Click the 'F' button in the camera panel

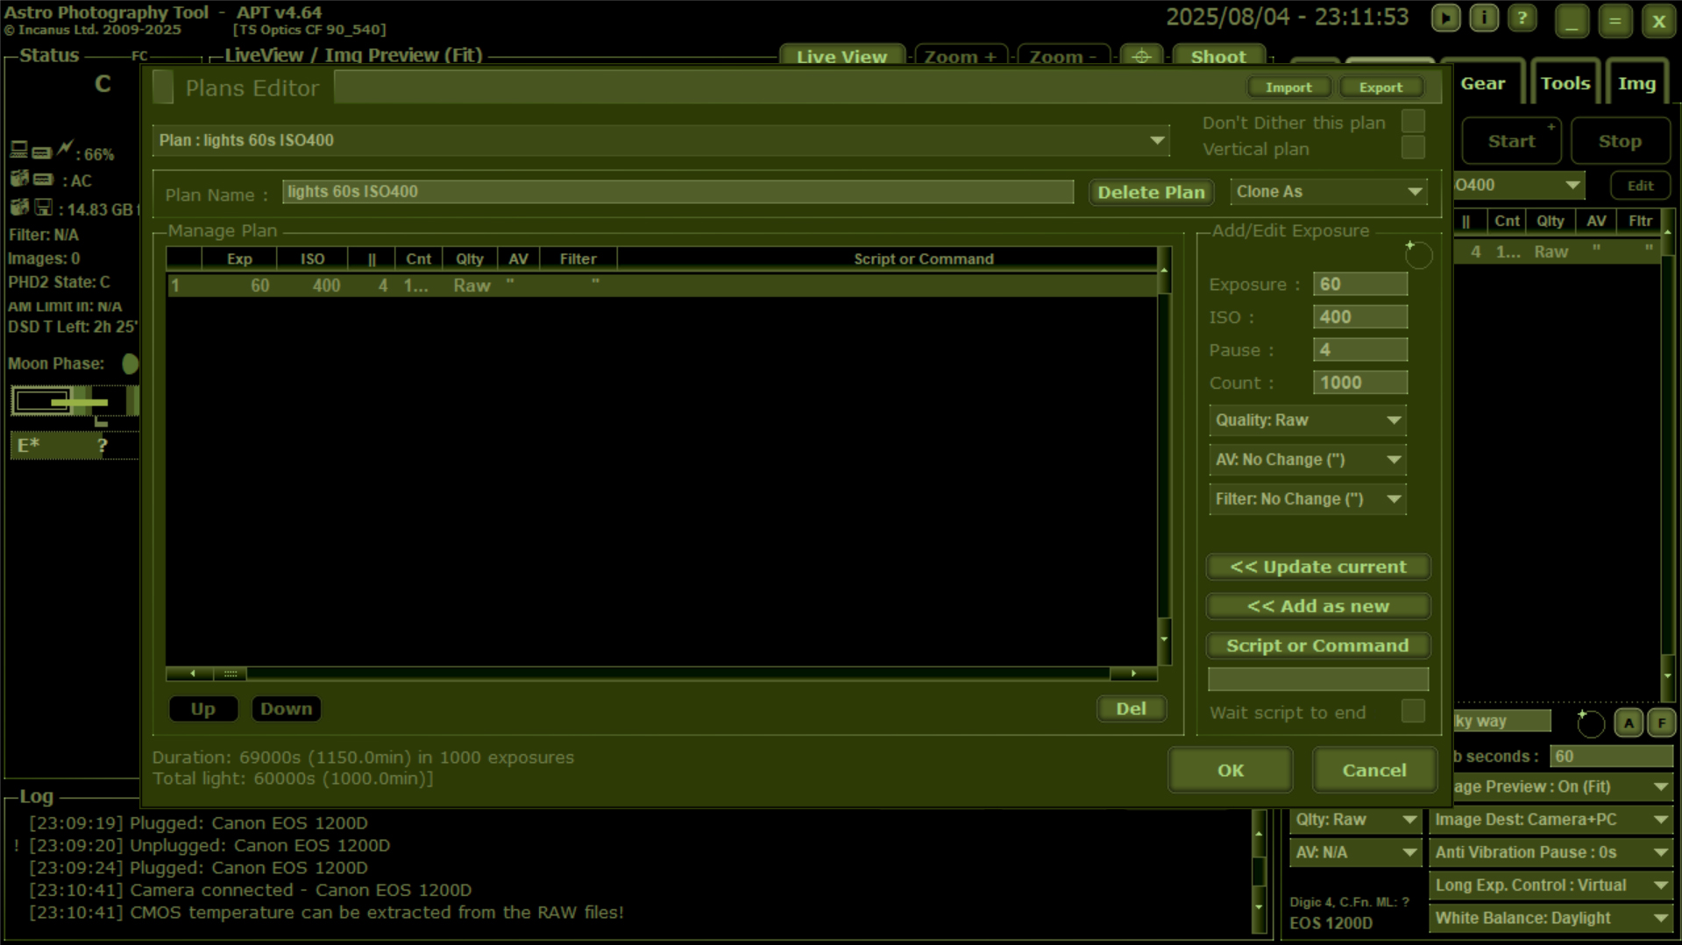coord(1661,723)
